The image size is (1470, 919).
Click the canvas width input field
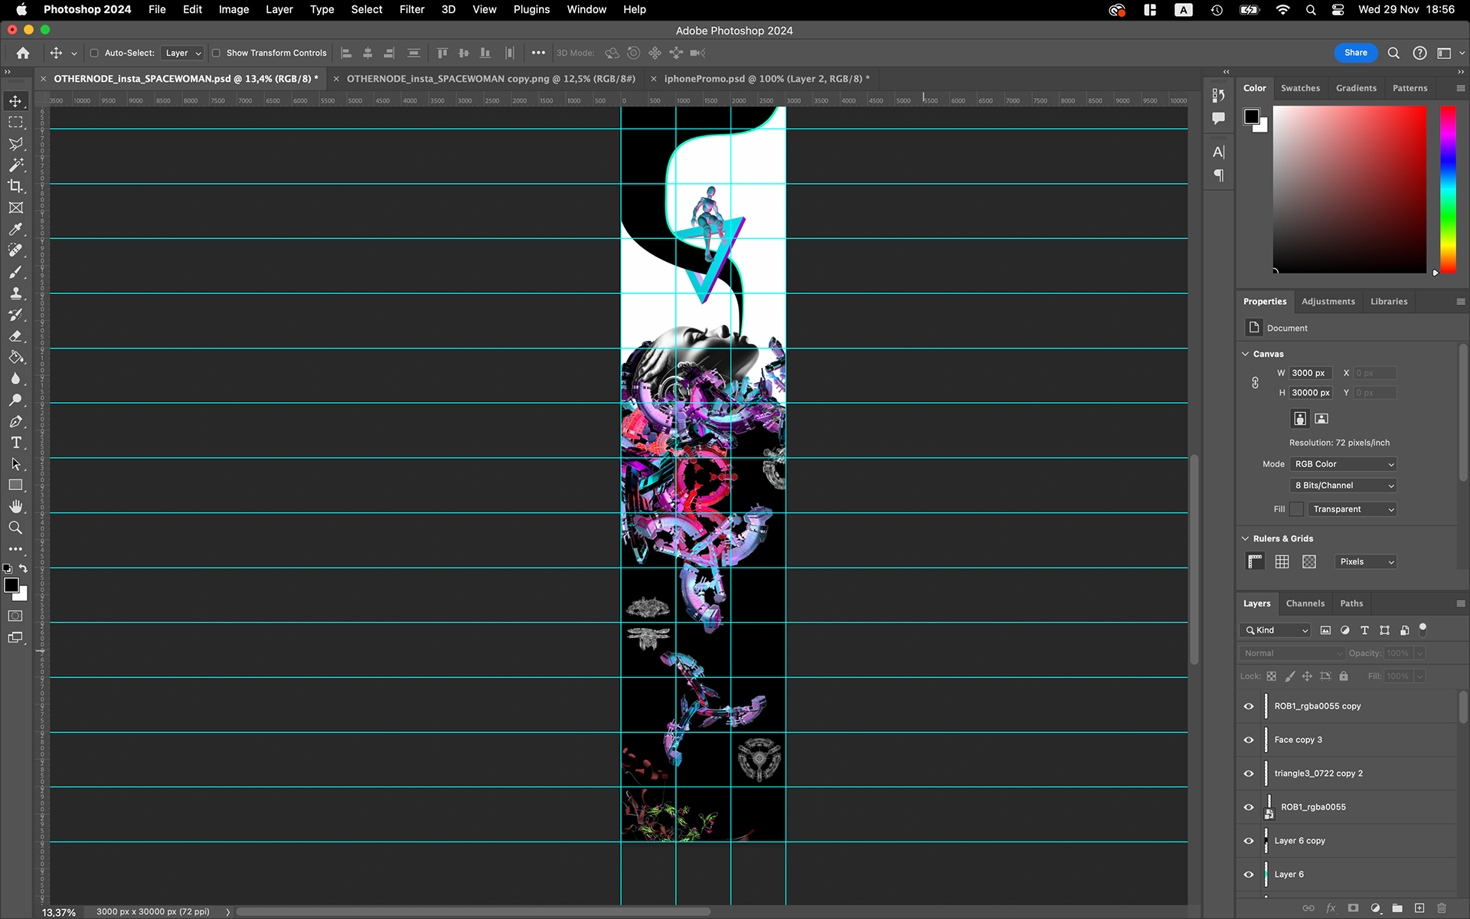tap(1310, 373)
